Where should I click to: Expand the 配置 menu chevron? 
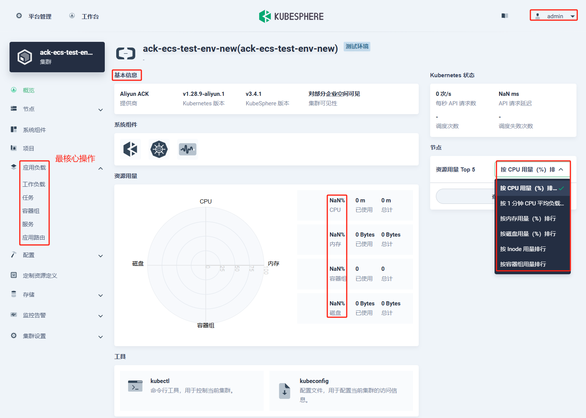(101, 256)
